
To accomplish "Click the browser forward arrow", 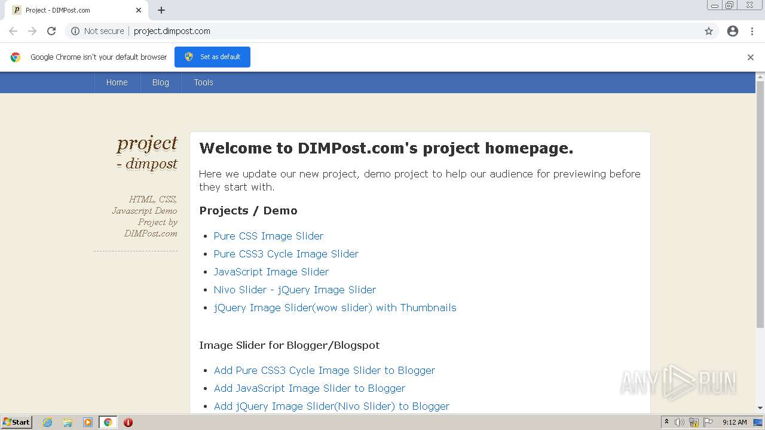I will coord(32,31).
